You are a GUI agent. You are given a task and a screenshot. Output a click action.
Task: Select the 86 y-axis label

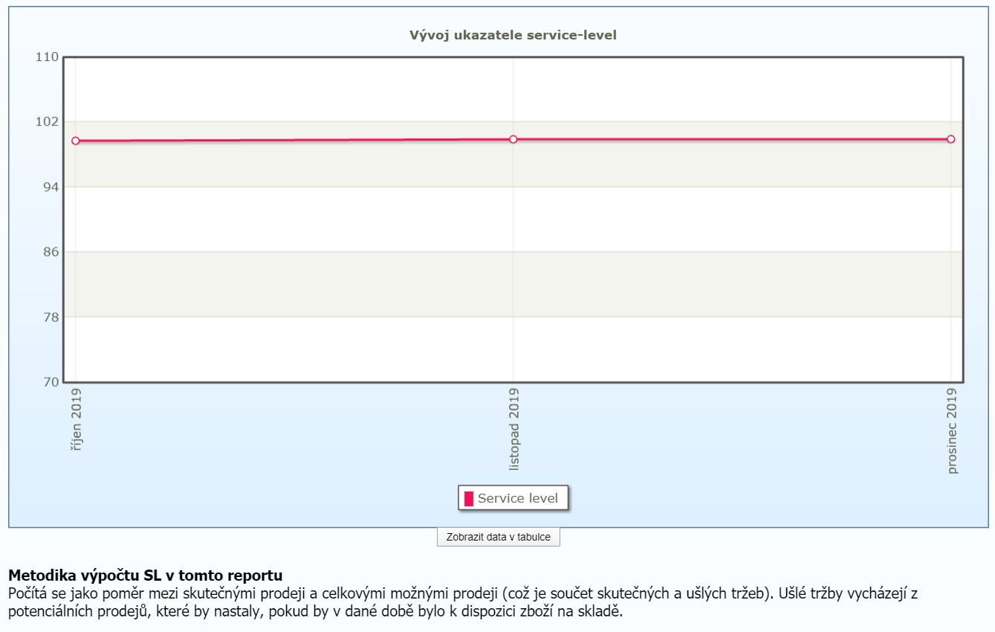(51, 252)
